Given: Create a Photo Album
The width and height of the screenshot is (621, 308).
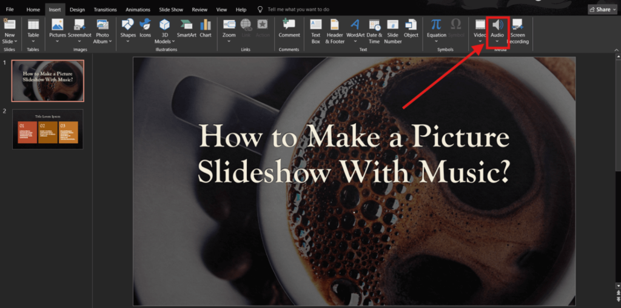Looking at the screenshot, I should click(x=102, y=31).
